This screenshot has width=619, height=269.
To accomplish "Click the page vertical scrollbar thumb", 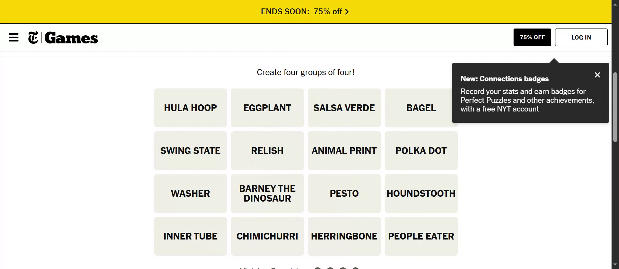I will [x=615, y=107].
